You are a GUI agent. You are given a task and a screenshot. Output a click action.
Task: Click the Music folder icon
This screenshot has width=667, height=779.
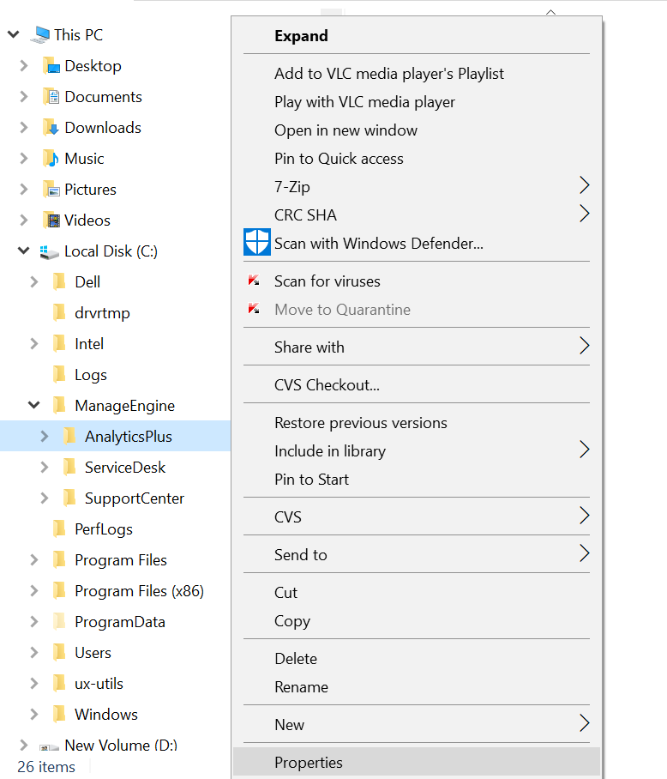pos(51,159)
